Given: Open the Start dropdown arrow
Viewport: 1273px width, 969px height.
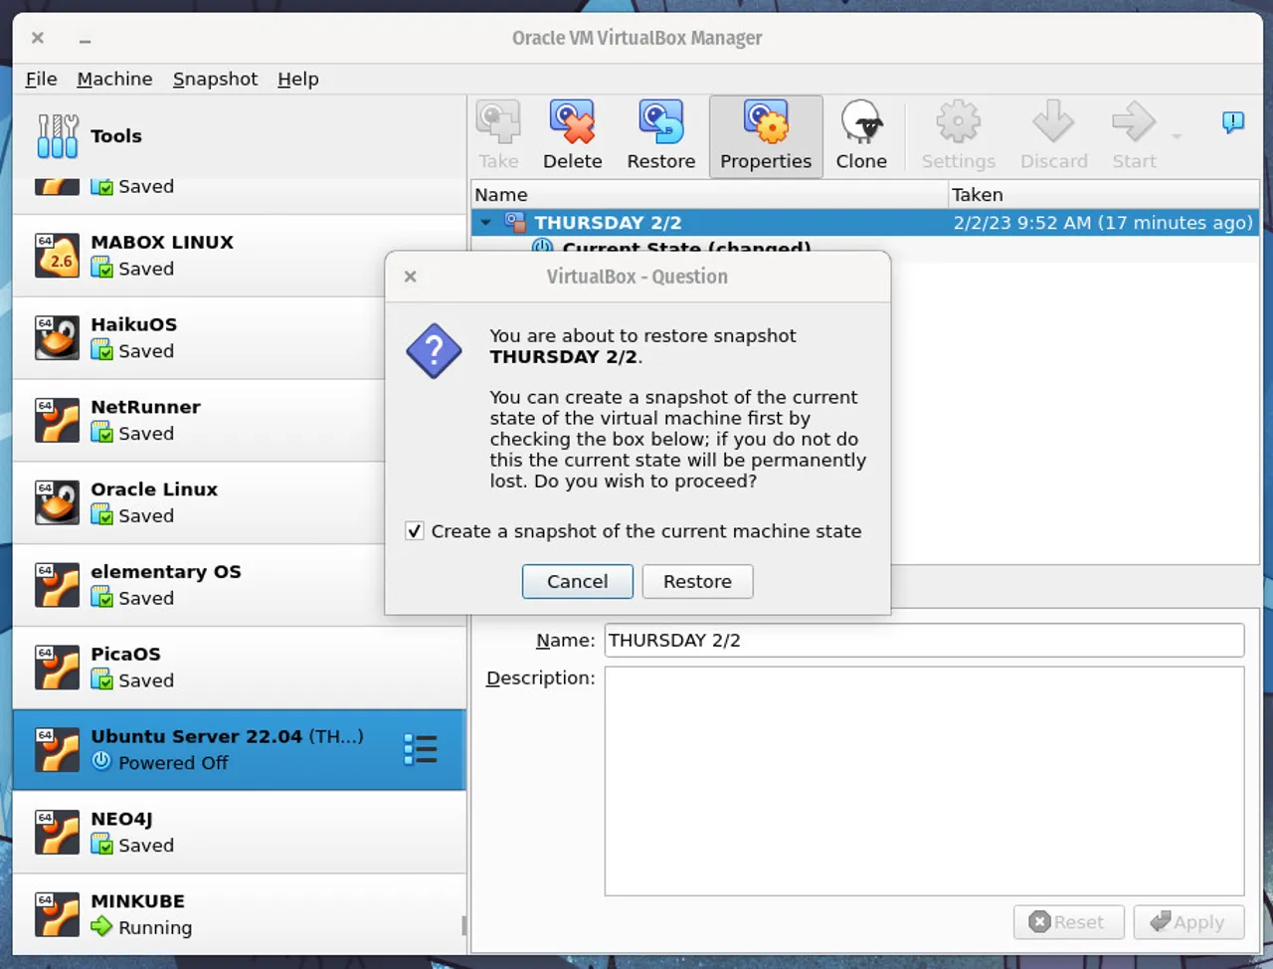Looking at the screenshot, I should click(x=1177, y=136).
